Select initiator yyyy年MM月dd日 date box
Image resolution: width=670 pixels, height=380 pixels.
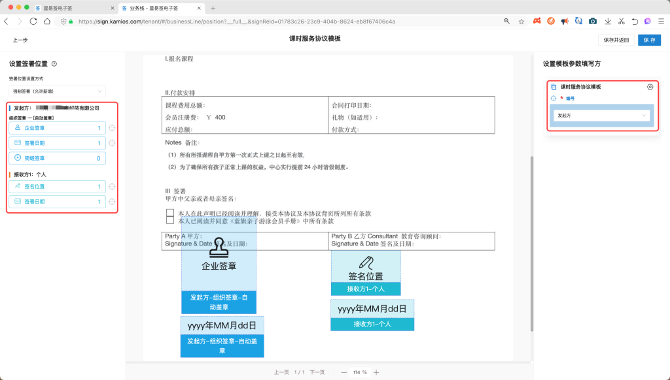(222, 326)
